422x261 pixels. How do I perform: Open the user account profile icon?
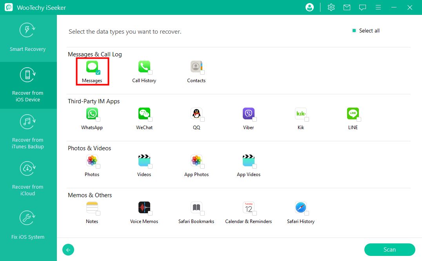point(310,7)
